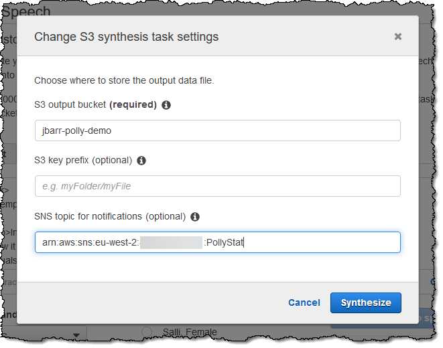Screen dimensions: 443x348
Task: Click the 'S3 key prefix (optional)' label
Action: (x=83, y=161)
